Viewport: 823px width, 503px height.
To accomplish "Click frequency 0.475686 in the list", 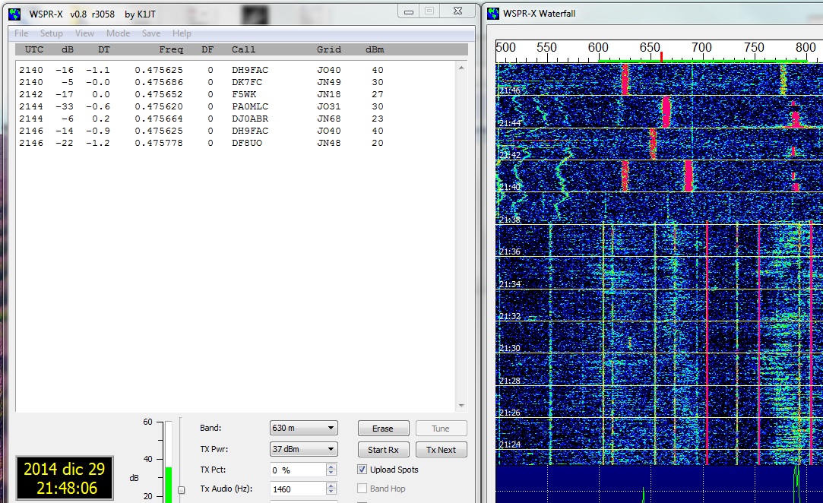I will point(159,82).
